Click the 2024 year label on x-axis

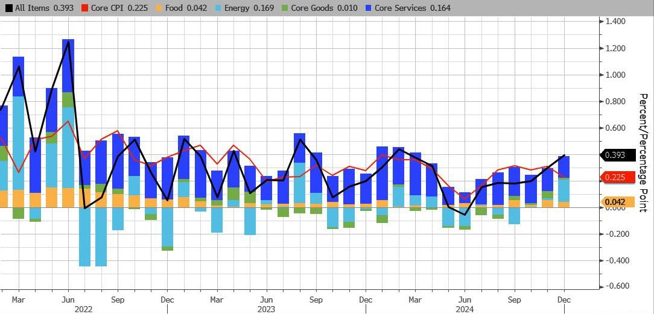point(465,309)
